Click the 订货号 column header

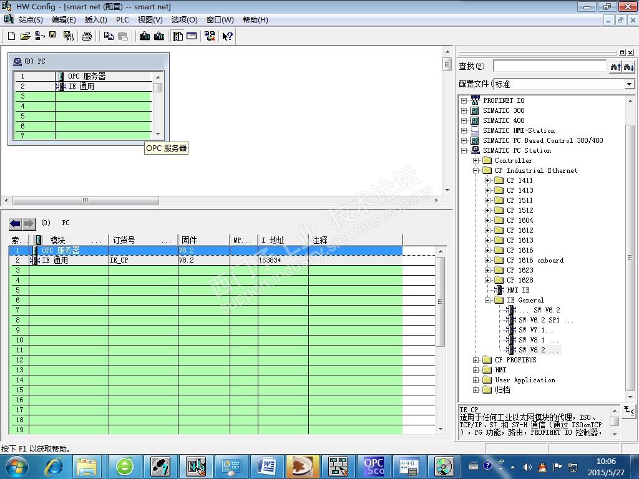click(143, 240)
